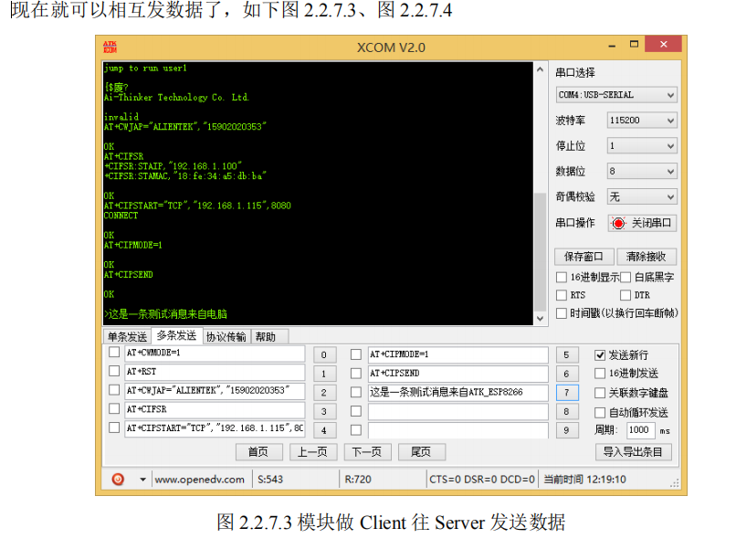Click the AT+CIPSEND command field
Screen dimensions: 736x549
pyautogui.click(x=458, y=374)
